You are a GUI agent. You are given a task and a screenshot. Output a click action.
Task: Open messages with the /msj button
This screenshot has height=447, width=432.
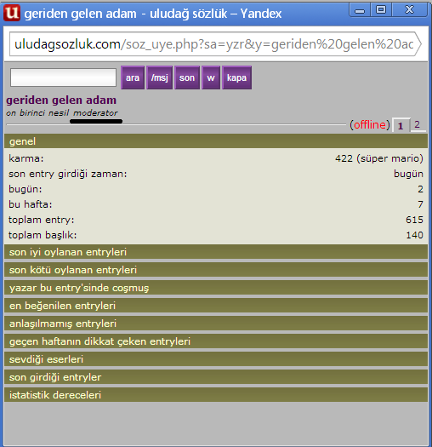160,77
